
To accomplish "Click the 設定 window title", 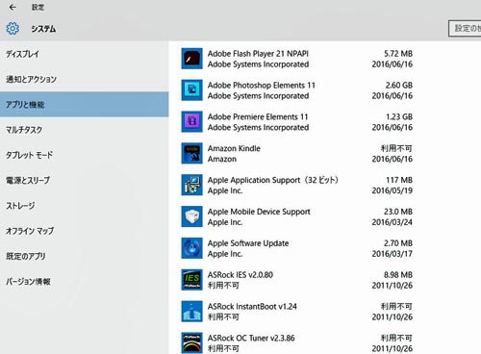I will pos(38,7).
